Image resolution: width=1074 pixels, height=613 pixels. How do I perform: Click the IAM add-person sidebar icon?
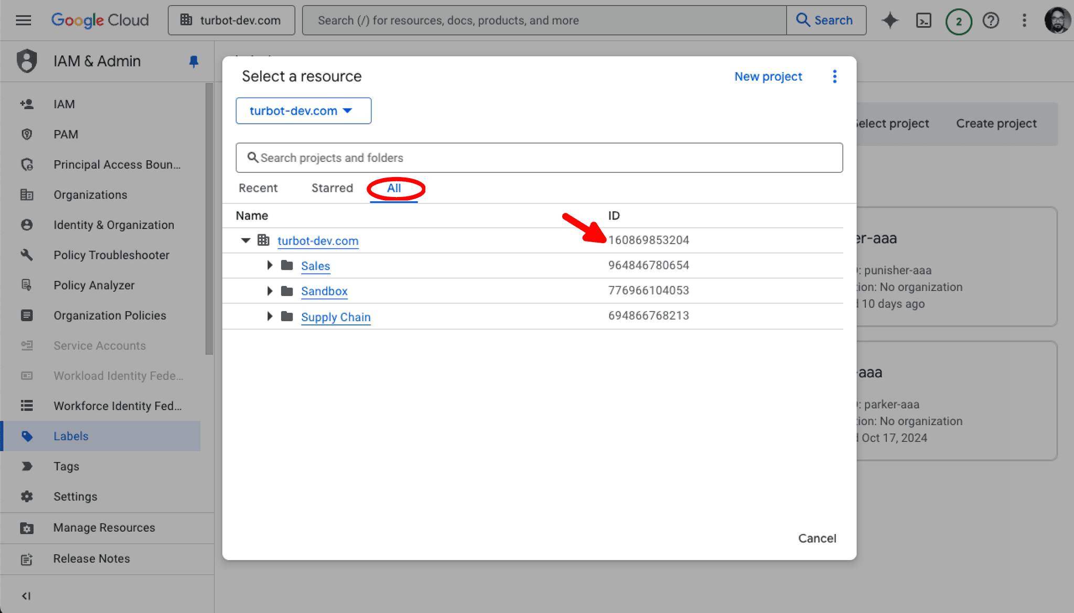click(27, 104)
